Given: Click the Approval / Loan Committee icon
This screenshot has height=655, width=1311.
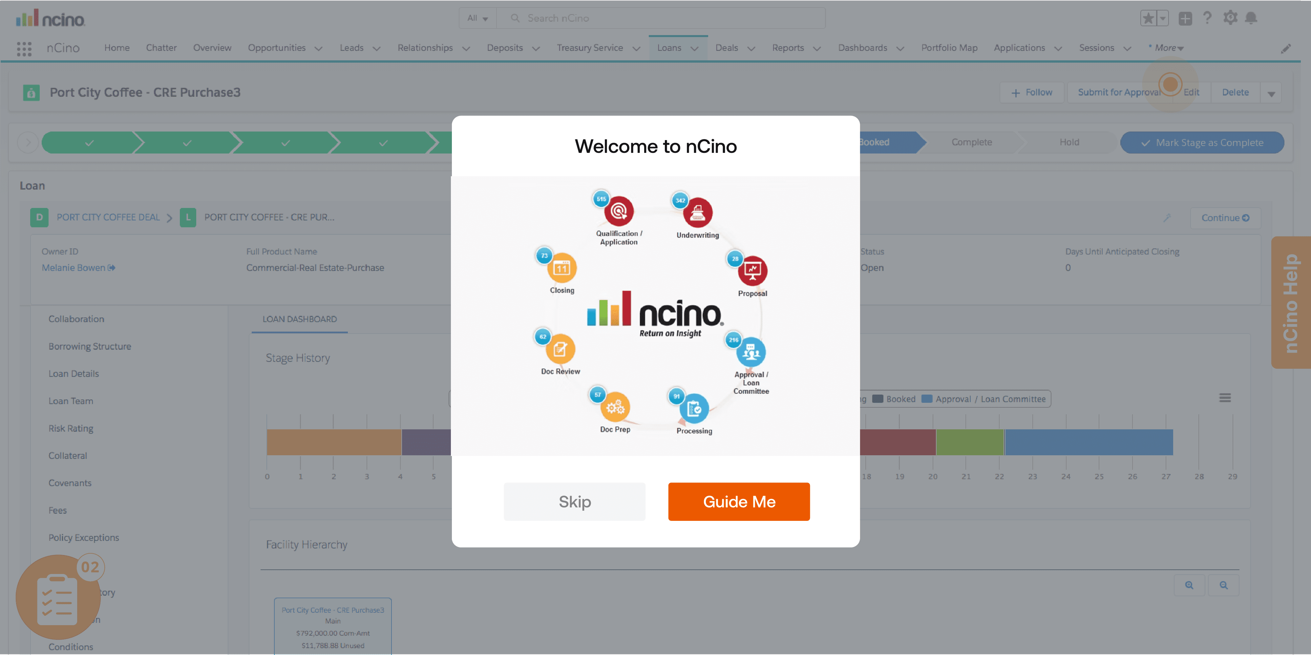Looking at the screenshot, I should click(x=751, y=352).
